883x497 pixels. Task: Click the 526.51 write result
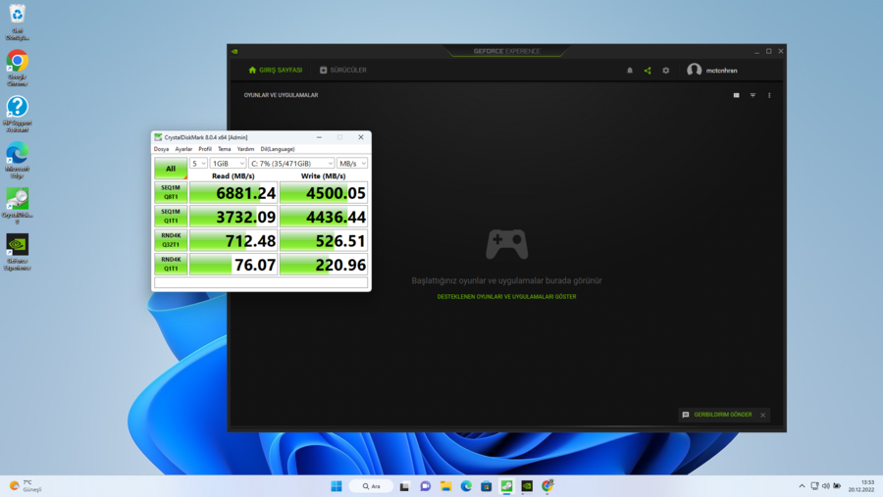click(323, 240)
